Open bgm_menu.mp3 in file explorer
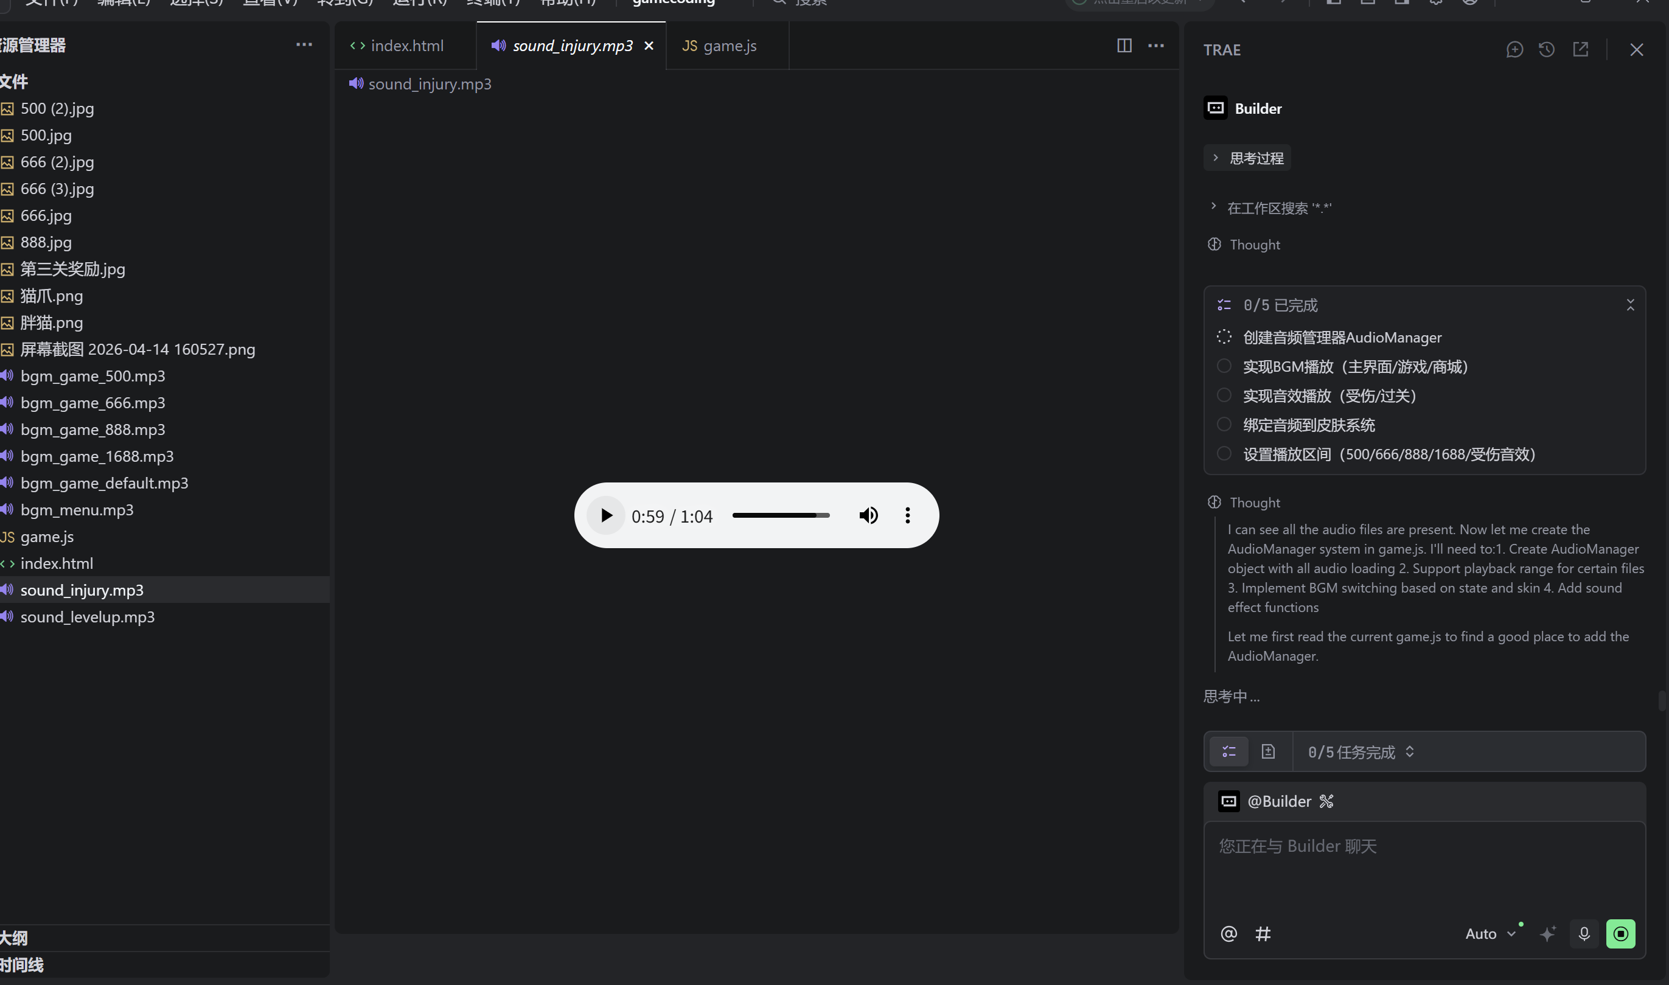1669x985 pixels. click(77, 510)
